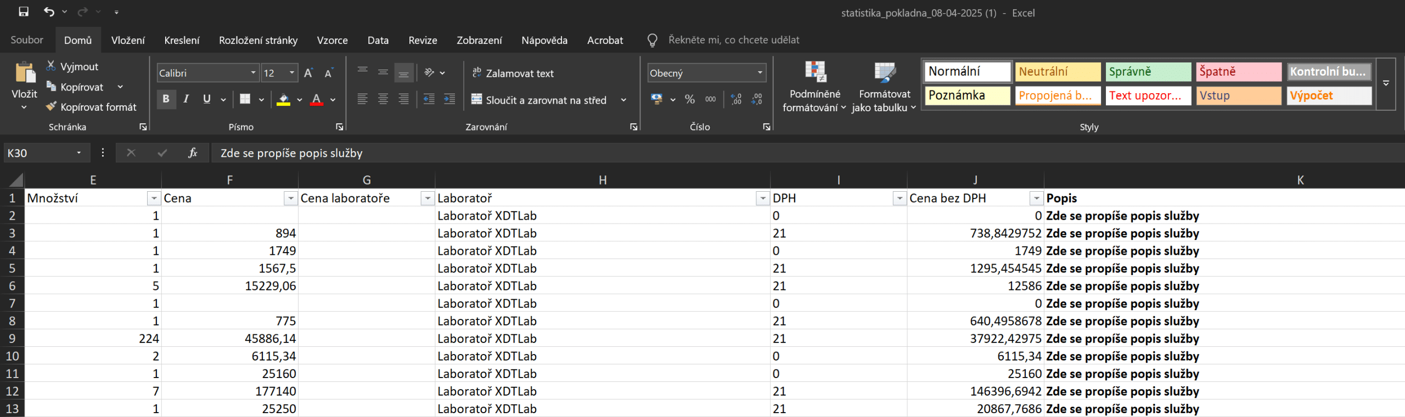
Task: Click the Save icon in quick access toolbar
Action: 24,12
